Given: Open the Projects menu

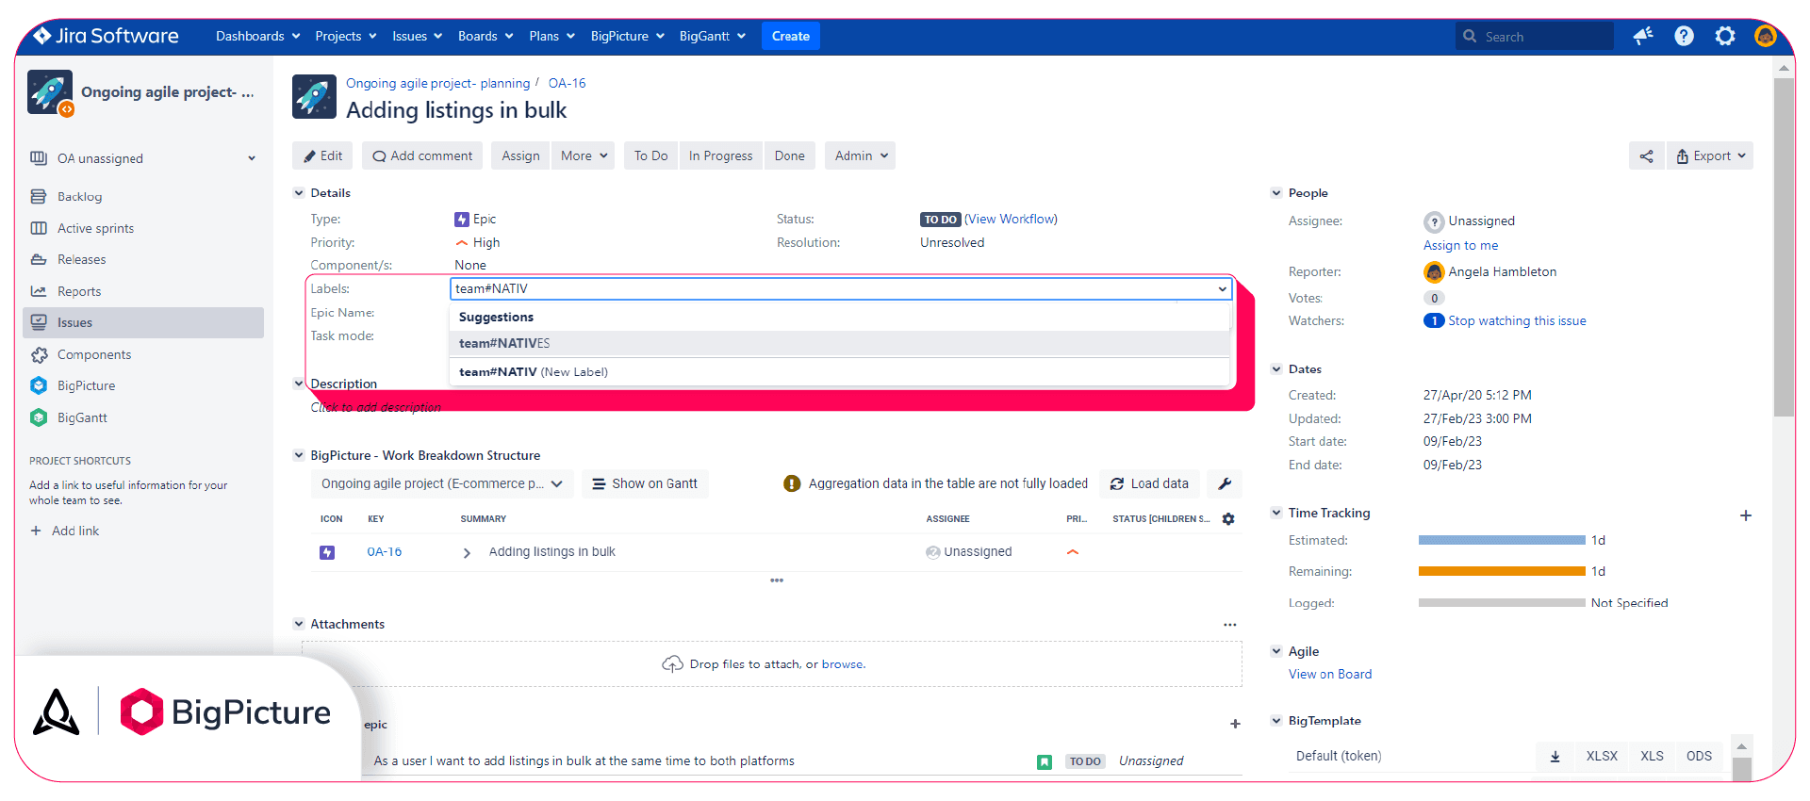Looking at the screenshot, I should pos(346,36).
